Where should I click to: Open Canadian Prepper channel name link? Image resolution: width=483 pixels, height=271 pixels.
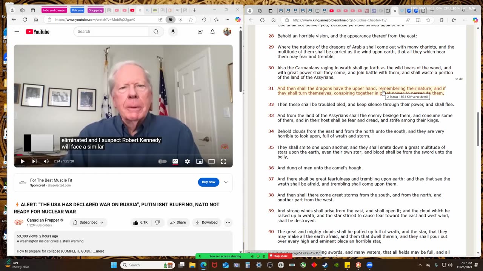[x=43, y=220]
